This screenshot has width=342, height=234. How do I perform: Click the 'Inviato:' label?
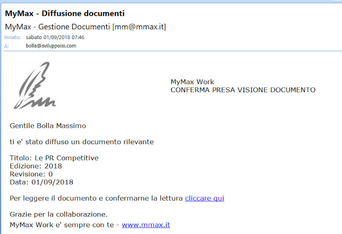(12, 38)
